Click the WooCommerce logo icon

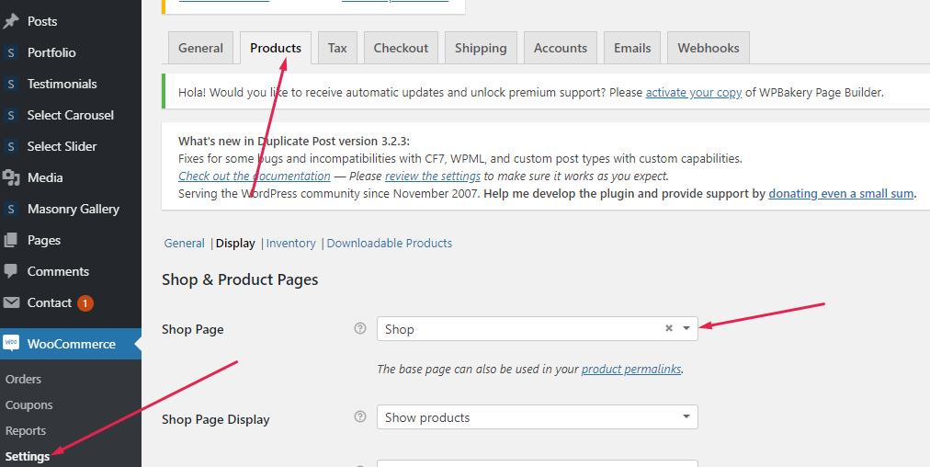coord(11,344)
